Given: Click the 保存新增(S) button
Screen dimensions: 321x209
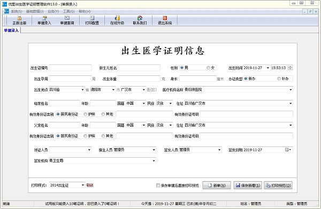Looking at the screenshot, I should pyautogui.click(x=248, y=185).
